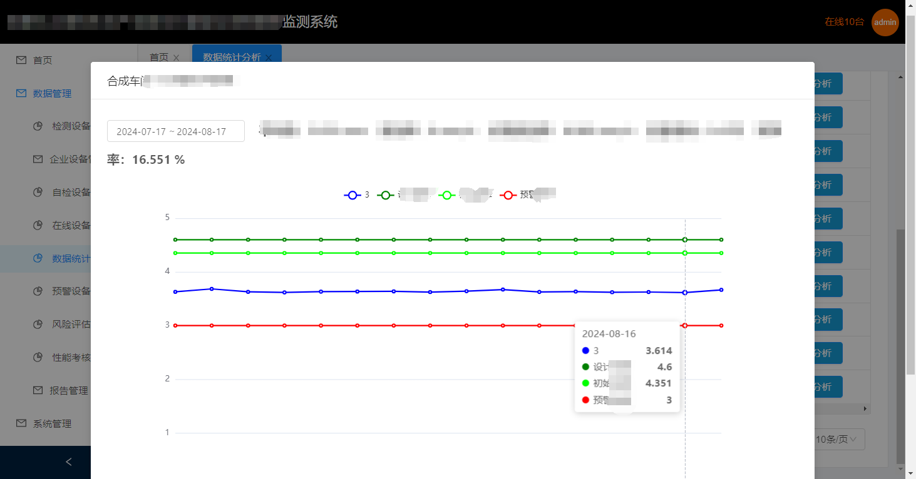Open the date range picker field
The width and height of the screenshot is (916, 479).
[175, 131]
